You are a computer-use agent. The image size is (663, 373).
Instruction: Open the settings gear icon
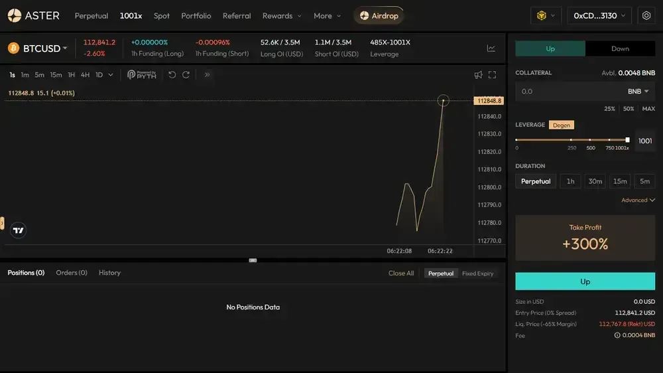click(x=646, y=16)
